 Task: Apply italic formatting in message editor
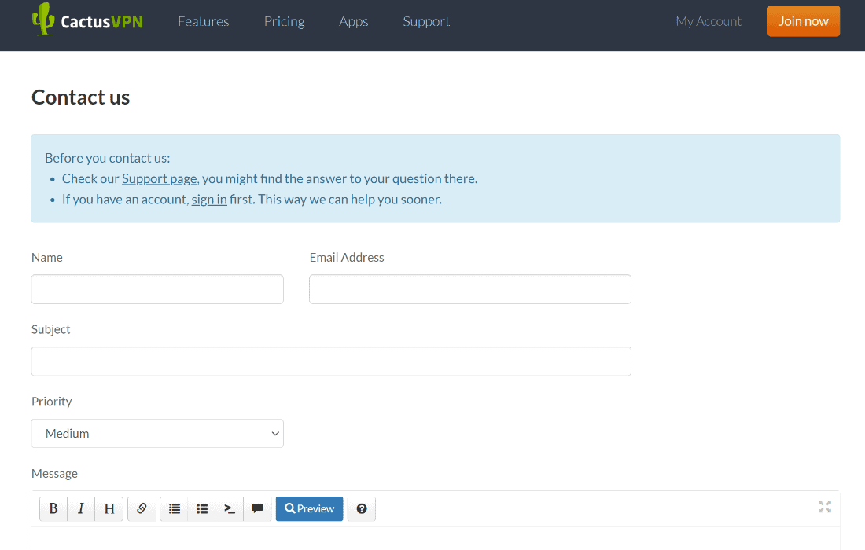(x=81, y=509)
